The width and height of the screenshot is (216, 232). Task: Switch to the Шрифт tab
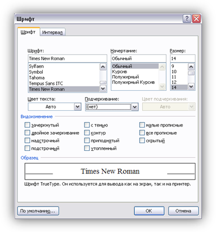click(28, 32)
